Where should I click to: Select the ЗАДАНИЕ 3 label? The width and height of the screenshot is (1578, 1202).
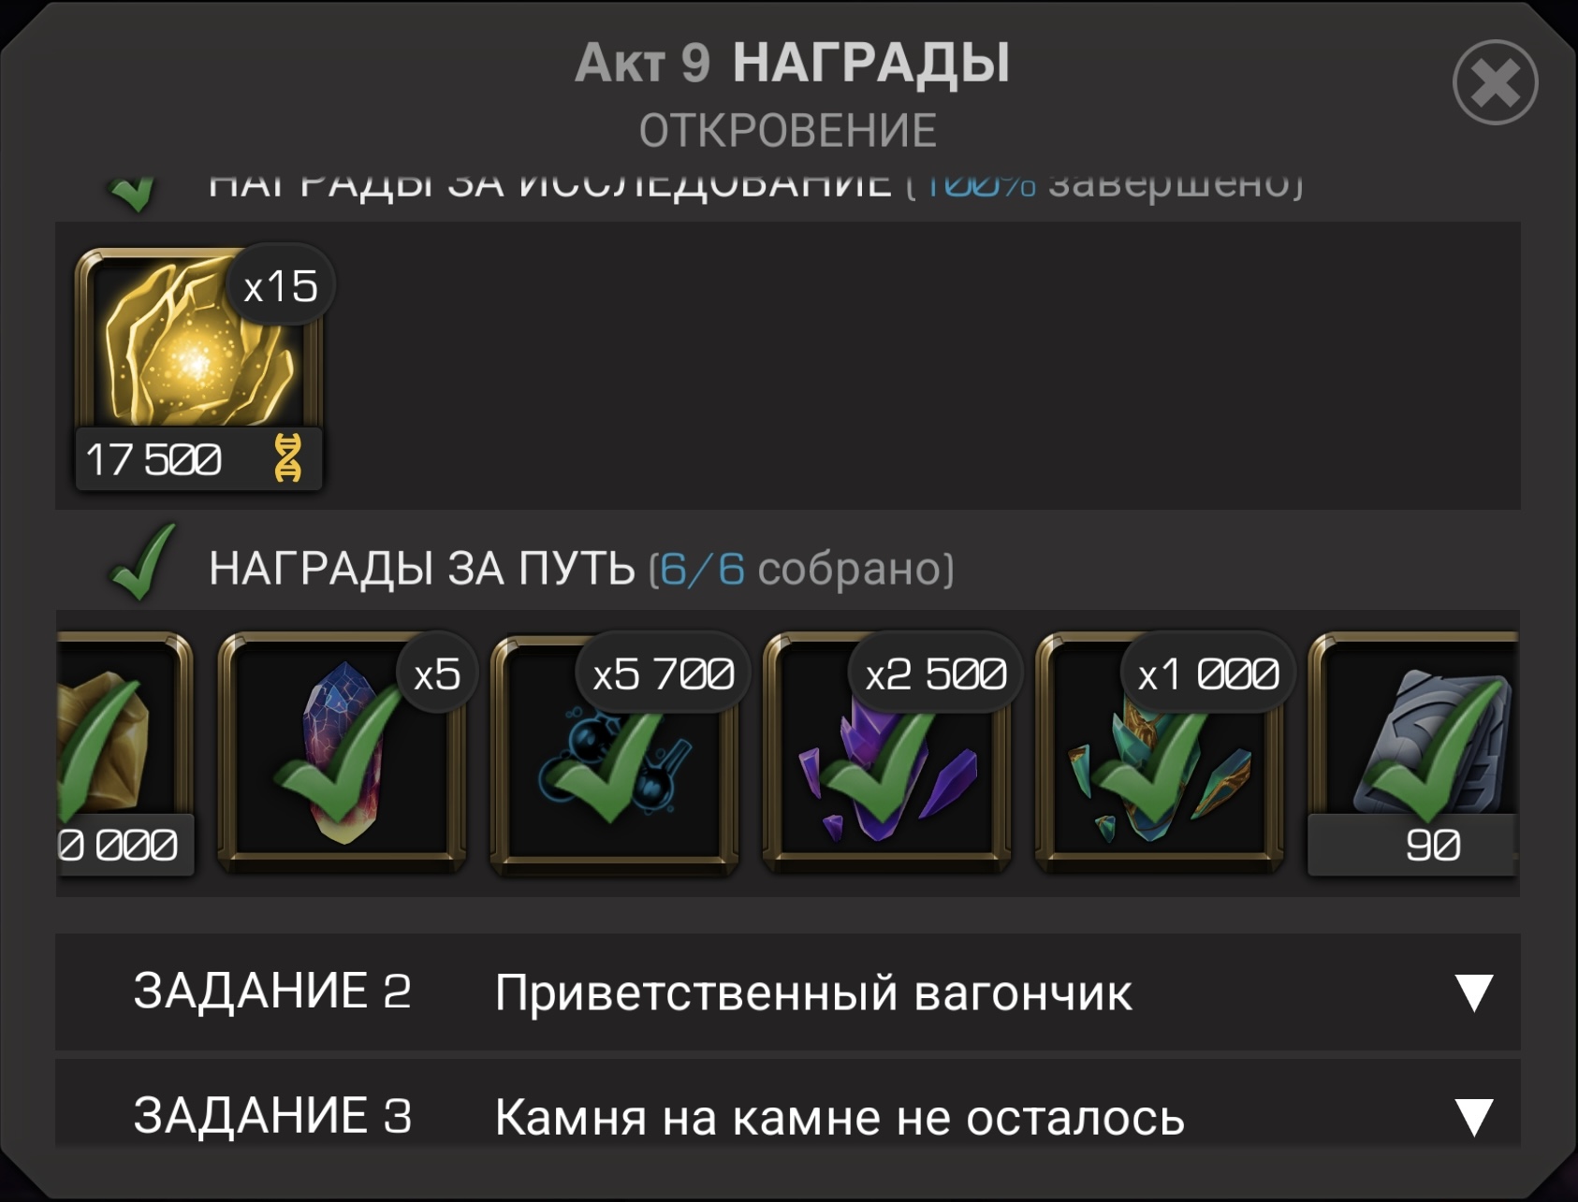(x=272, y=1116)
